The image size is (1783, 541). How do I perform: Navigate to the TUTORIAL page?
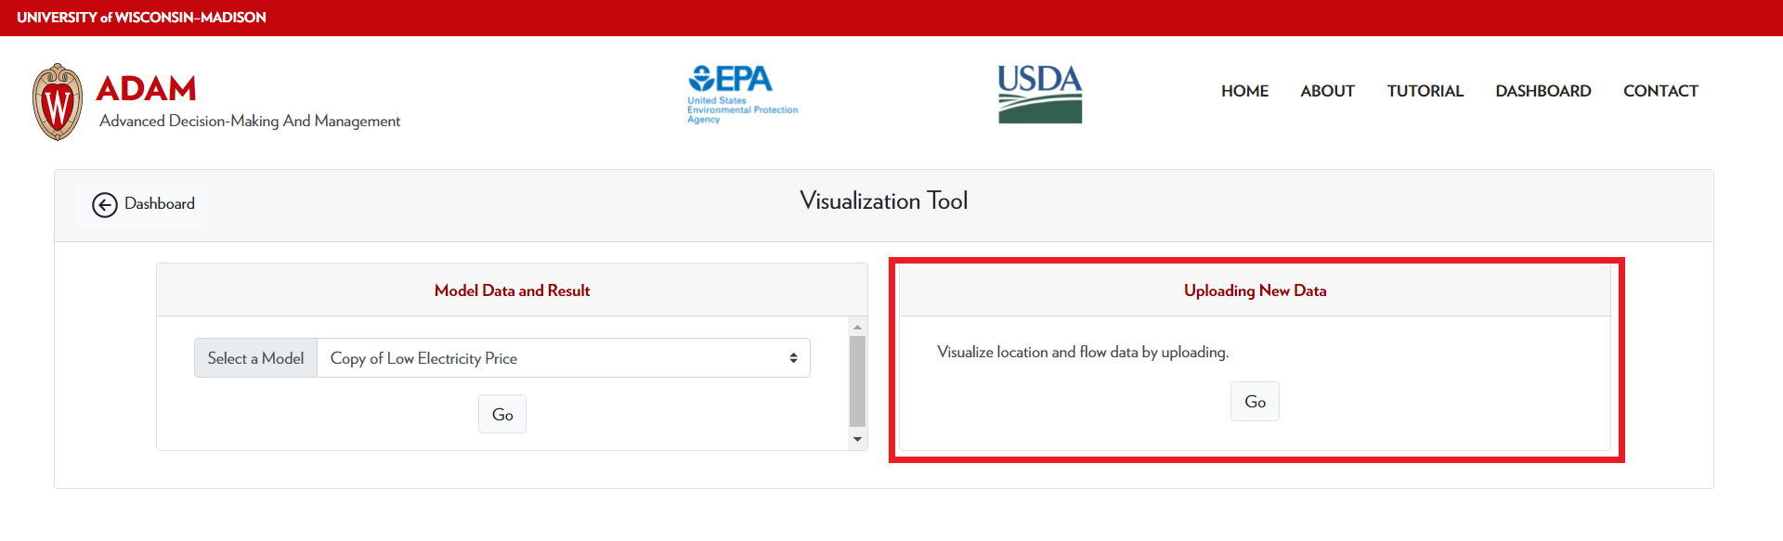coord(1425,91)
